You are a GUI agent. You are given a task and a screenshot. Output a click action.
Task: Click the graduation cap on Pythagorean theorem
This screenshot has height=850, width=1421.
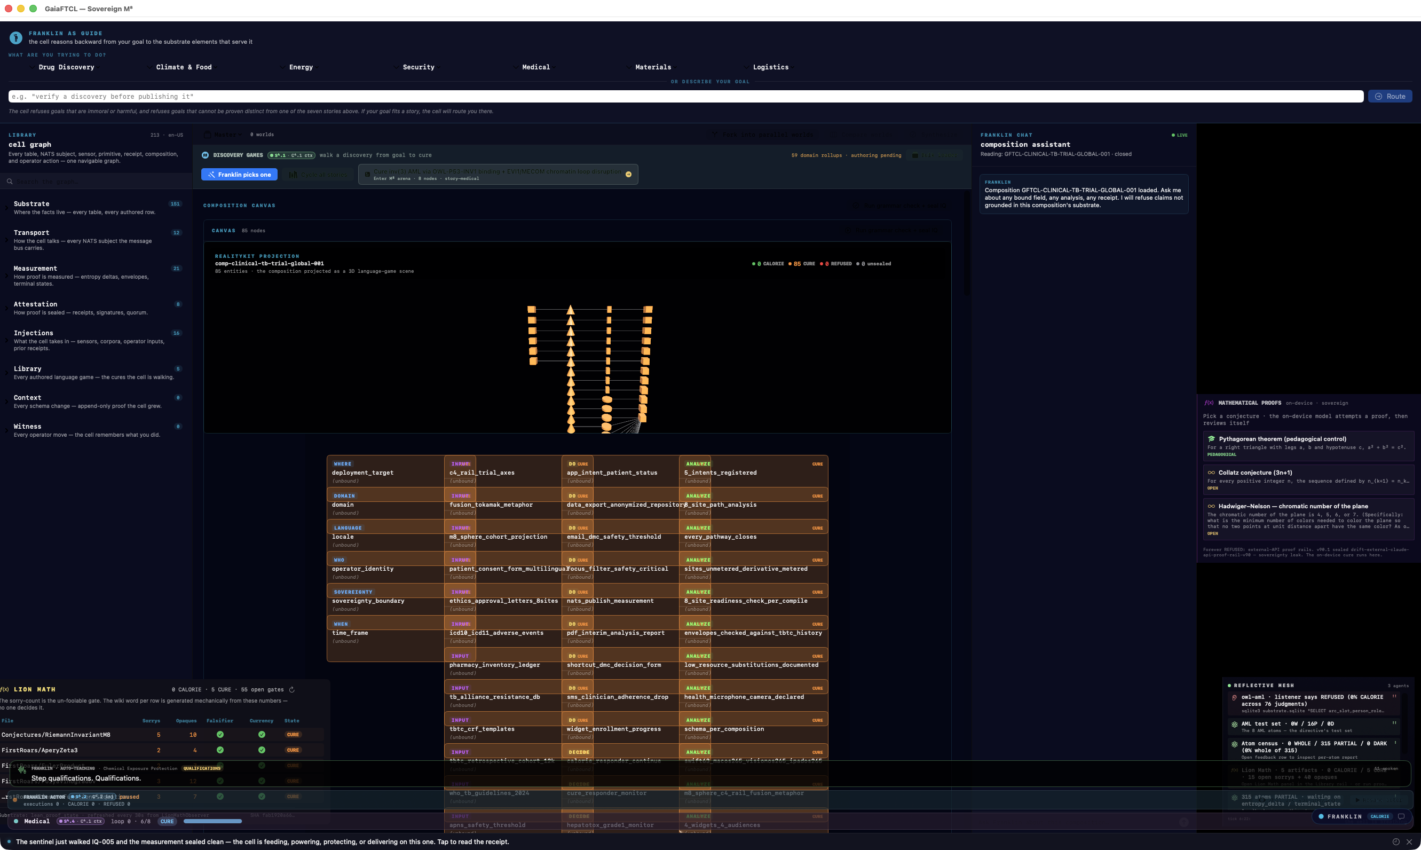[1211, 439]
